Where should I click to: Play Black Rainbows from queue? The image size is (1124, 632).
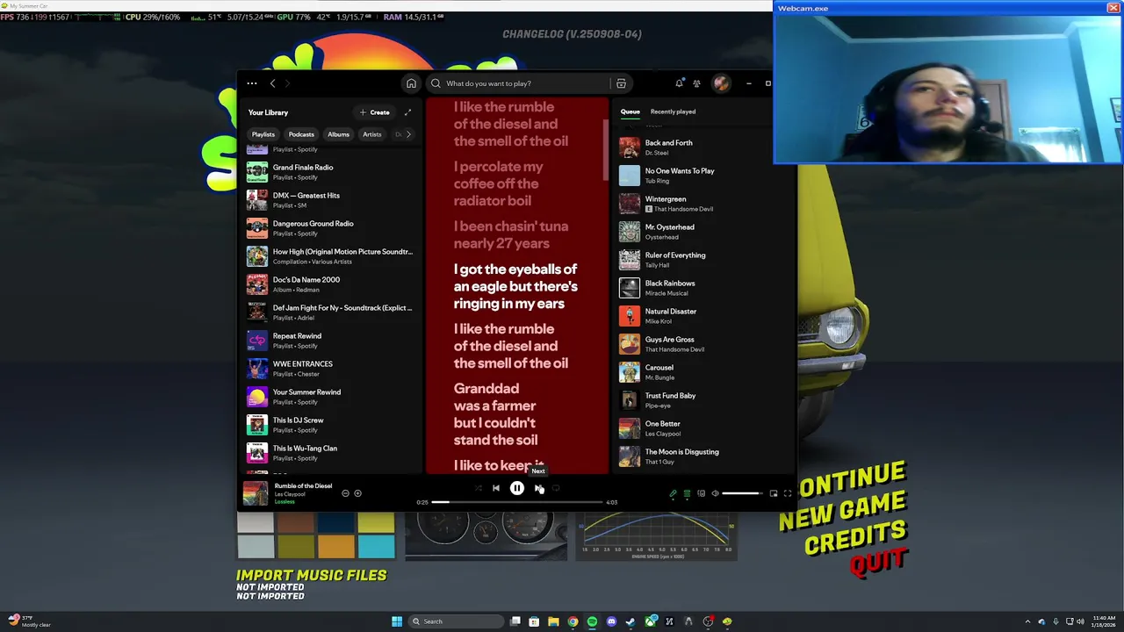tap(704, 288)
